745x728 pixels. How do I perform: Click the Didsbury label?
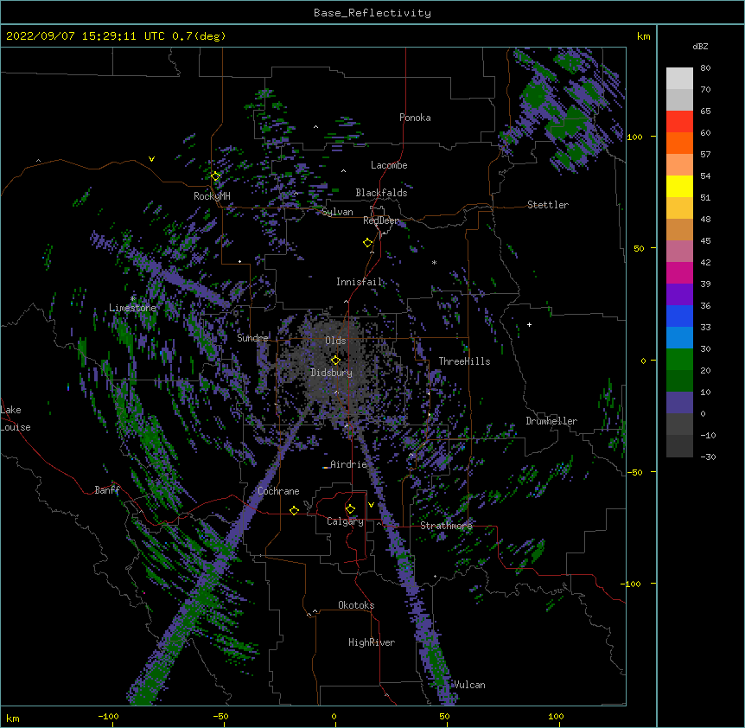point(332,373)
